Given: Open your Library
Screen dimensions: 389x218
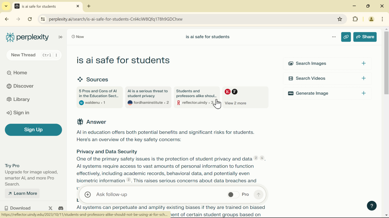Looking at the screenshot, I should click(21, 99).
